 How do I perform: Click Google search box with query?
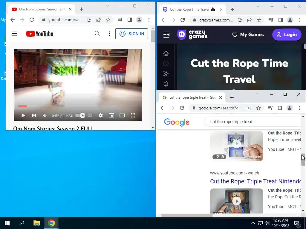tap(253, 122)
